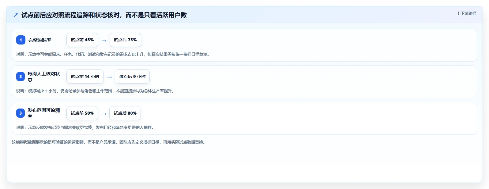Select the 试点前 14 小时 chip
This screenshot has height=189, width=489.
click(x=85, y=77)
